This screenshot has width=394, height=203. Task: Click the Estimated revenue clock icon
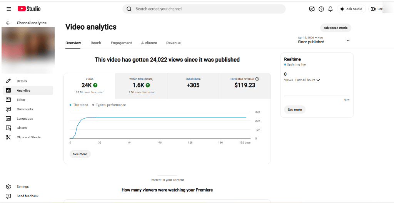tap(257, 79)
